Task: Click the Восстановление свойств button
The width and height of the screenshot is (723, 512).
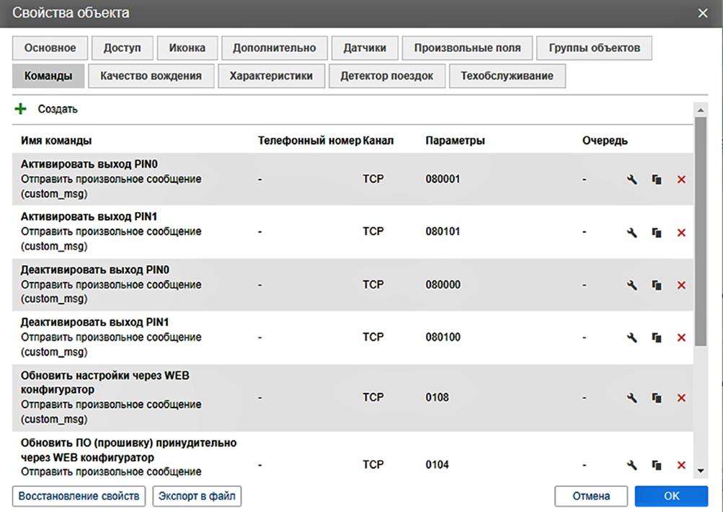Action: [x=79, y=496]
